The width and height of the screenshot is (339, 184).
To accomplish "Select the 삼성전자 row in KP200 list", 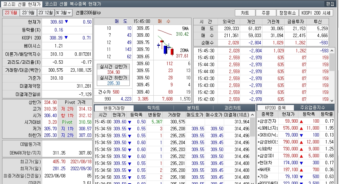I will pos(268,121).
